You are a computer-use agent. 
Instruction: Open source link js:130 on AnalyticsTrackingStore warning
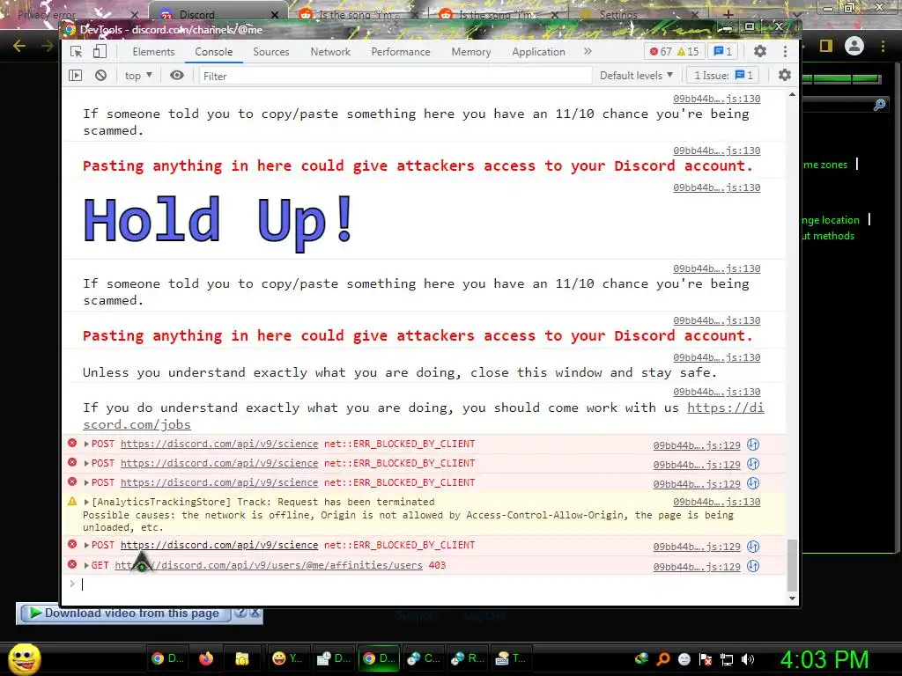pos(717,502)
